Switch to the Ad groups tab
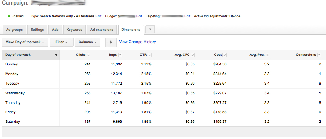Viewport: 326px width, 139px height. [x=14, y=30]
